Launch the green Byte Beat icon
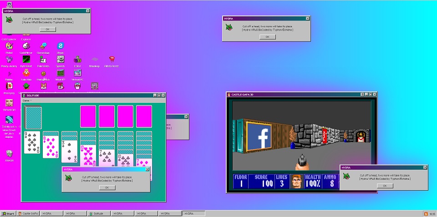 point(26,59)
